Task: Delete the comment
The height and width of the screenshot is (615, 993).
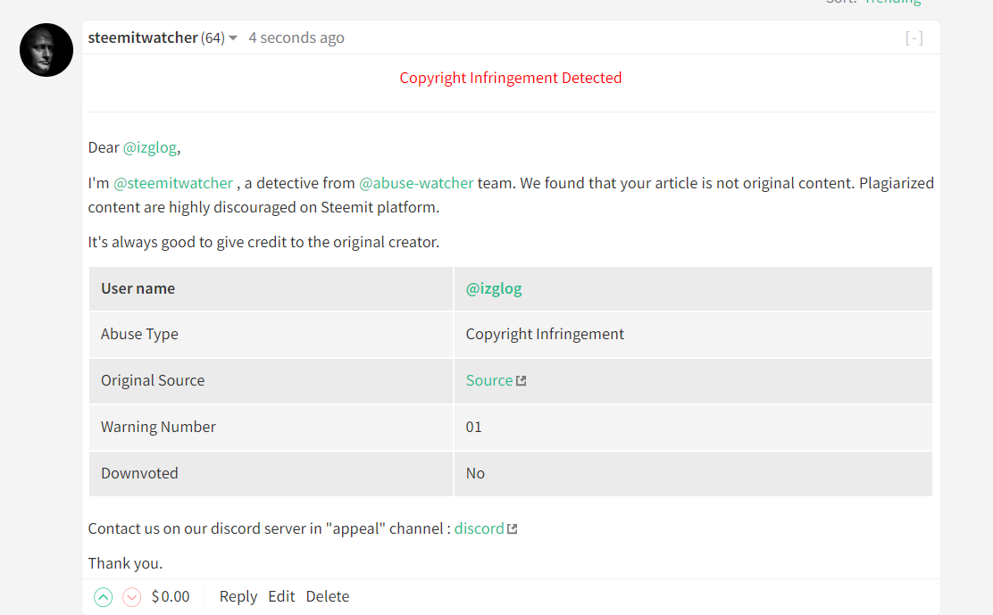Action: coord(328,596)
